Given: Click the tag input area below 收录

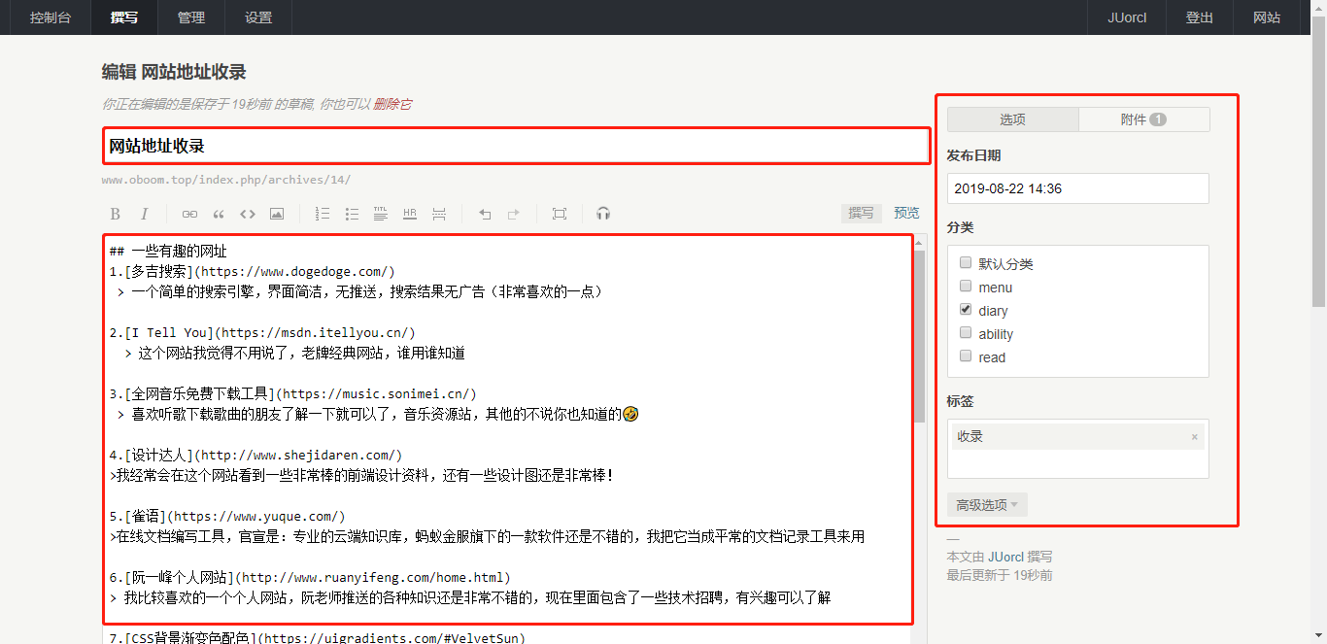Looking at the screenshot, I should [1078, 463].
